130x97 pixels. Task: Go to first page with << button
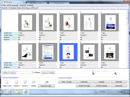(6, 72)
